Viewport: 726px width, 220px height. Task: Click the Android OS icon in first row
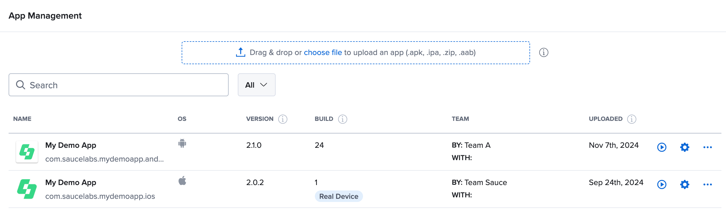(x=182, y=143)
